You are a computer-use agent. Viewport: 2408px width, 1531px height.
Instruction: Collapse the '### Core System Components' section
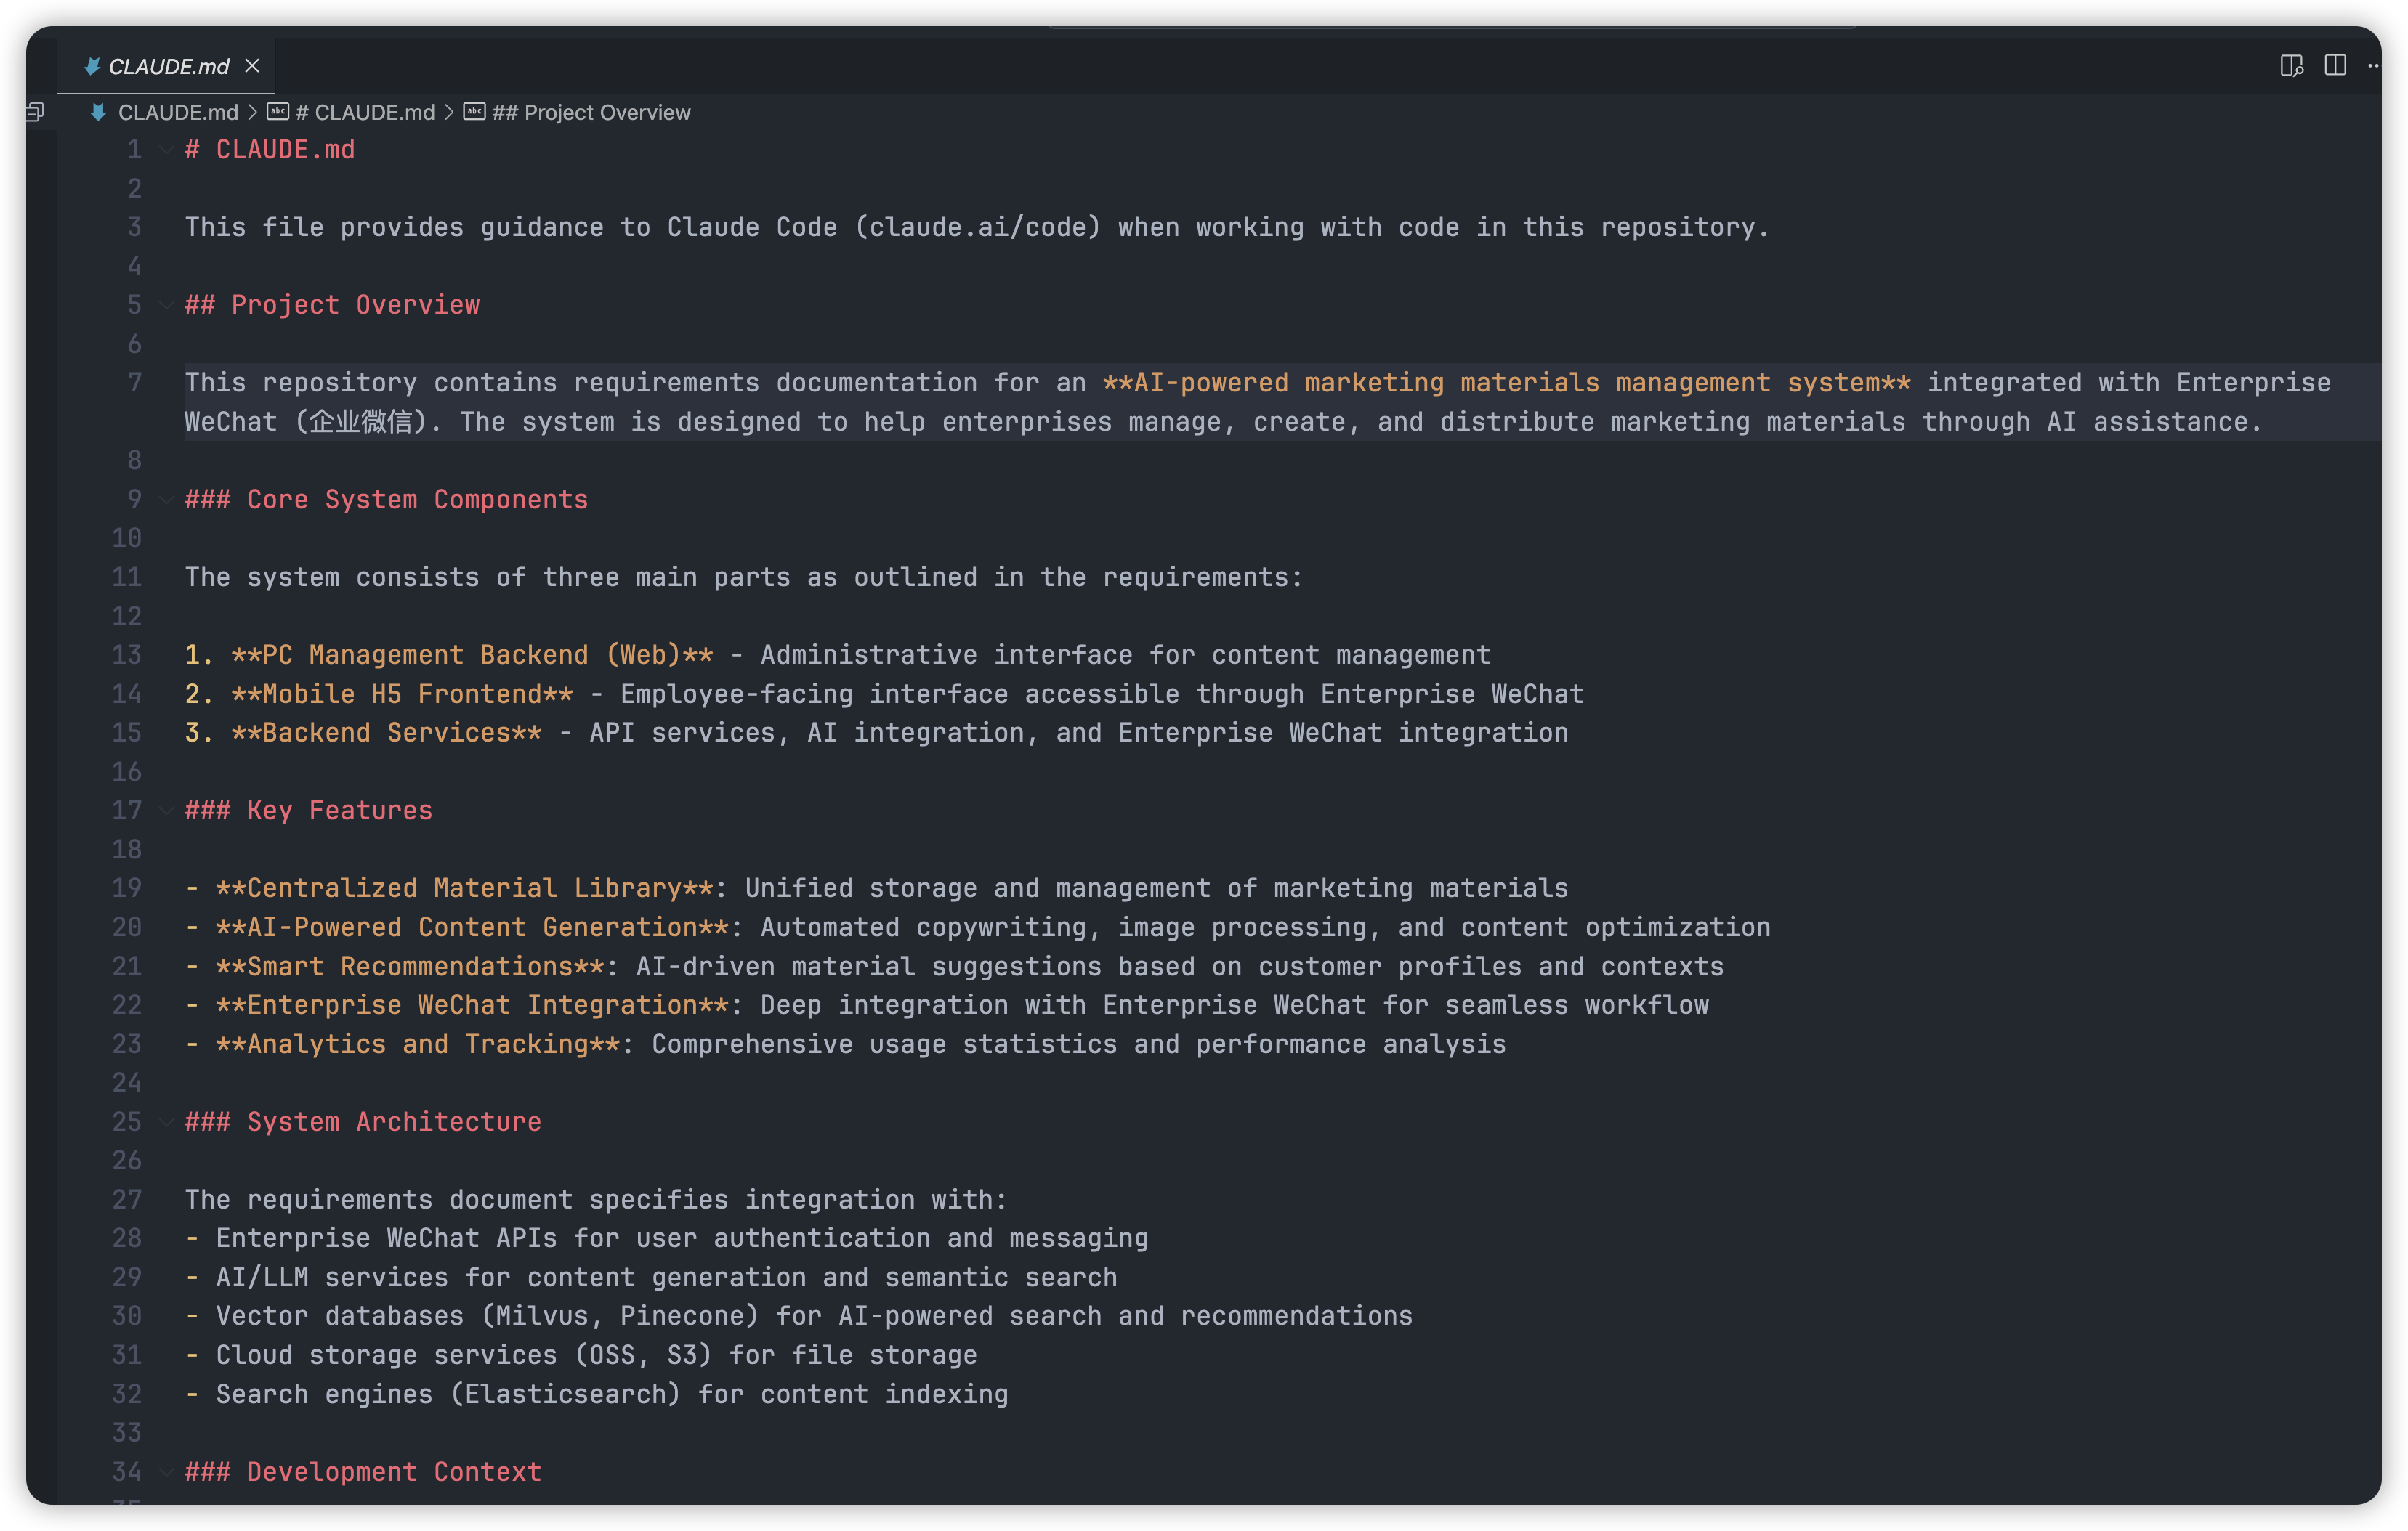tap(166, 500)
